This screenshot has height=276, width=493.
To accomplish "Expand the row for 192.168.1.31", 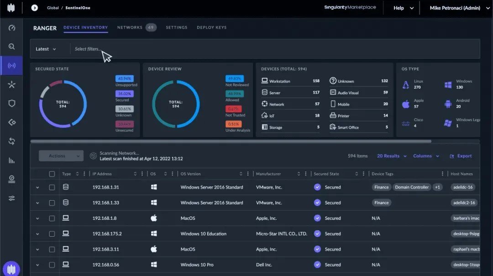I will pyautogui.click(x=37, y=187).
